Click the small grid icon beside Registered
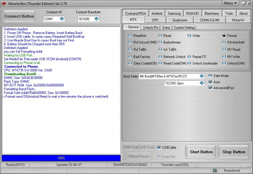The width and height of the screenshot is (253, 174). point(215,170)
